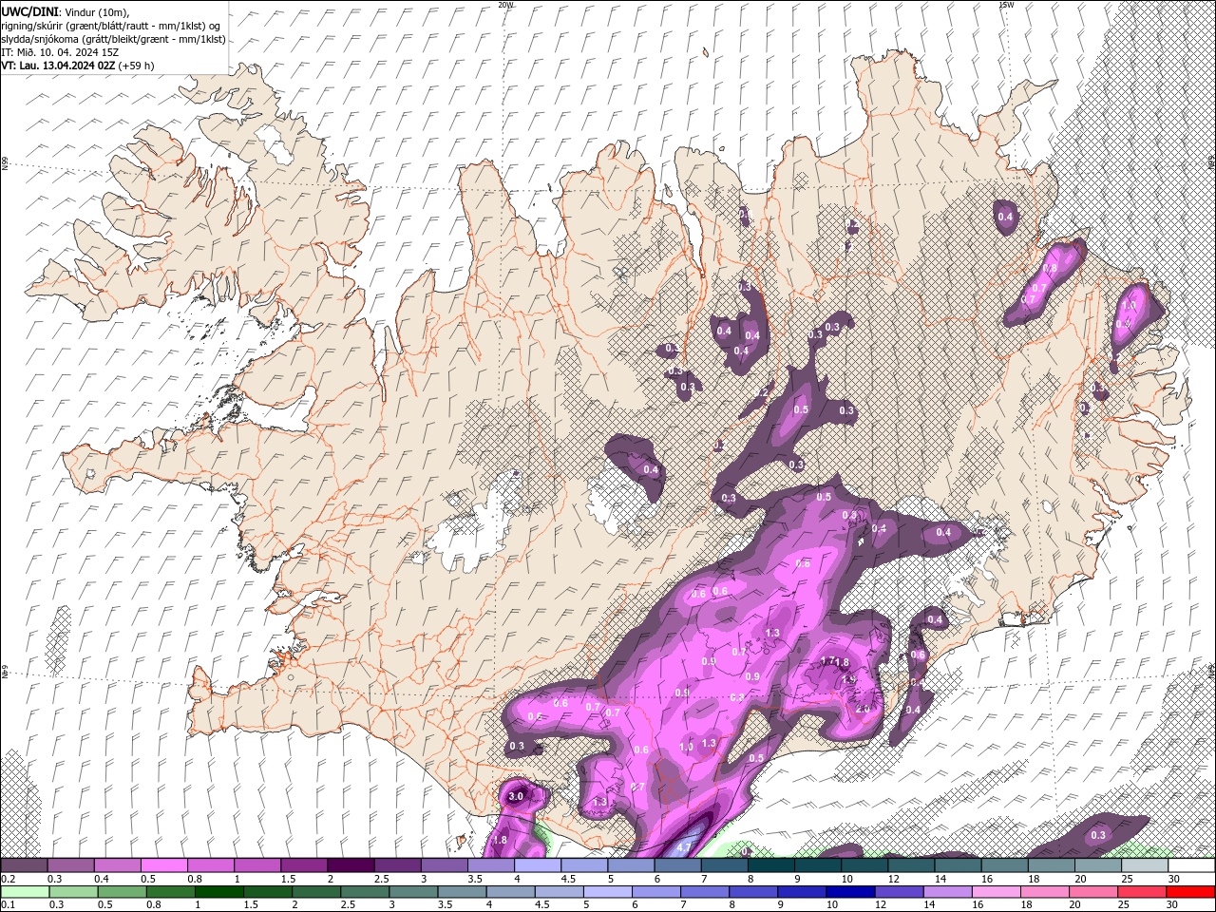1216x912 pixels.
Task: Click the red swatch starting at 25 in the lower legend row
Action: point(1143,891)
